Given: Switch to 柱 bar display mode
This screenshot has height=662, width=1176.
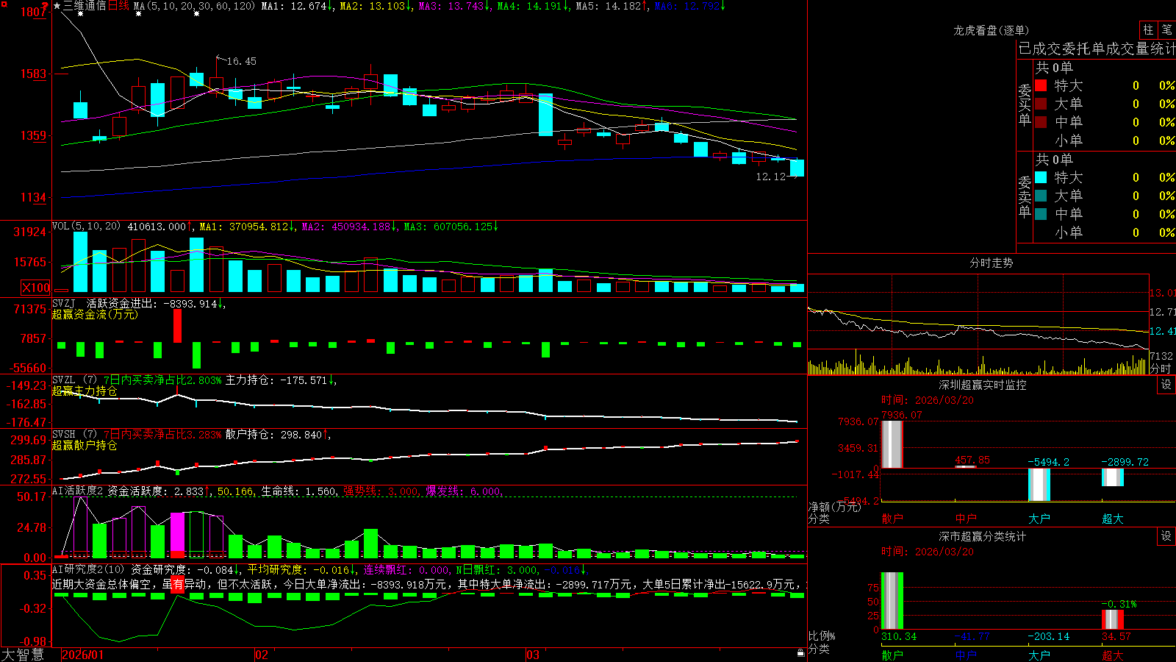Looking at the screenshot, I should pyautogui.click(x=1148, y=29).
